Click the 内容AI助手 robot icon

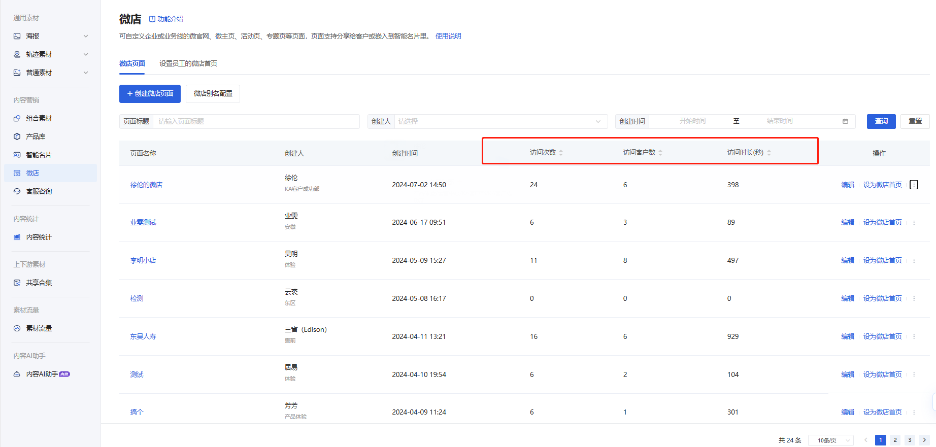[x=17, y=374]
